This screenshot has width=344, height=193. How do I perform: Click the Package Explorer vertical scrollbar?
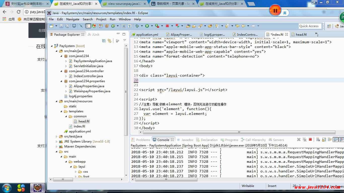coord(126,92)
